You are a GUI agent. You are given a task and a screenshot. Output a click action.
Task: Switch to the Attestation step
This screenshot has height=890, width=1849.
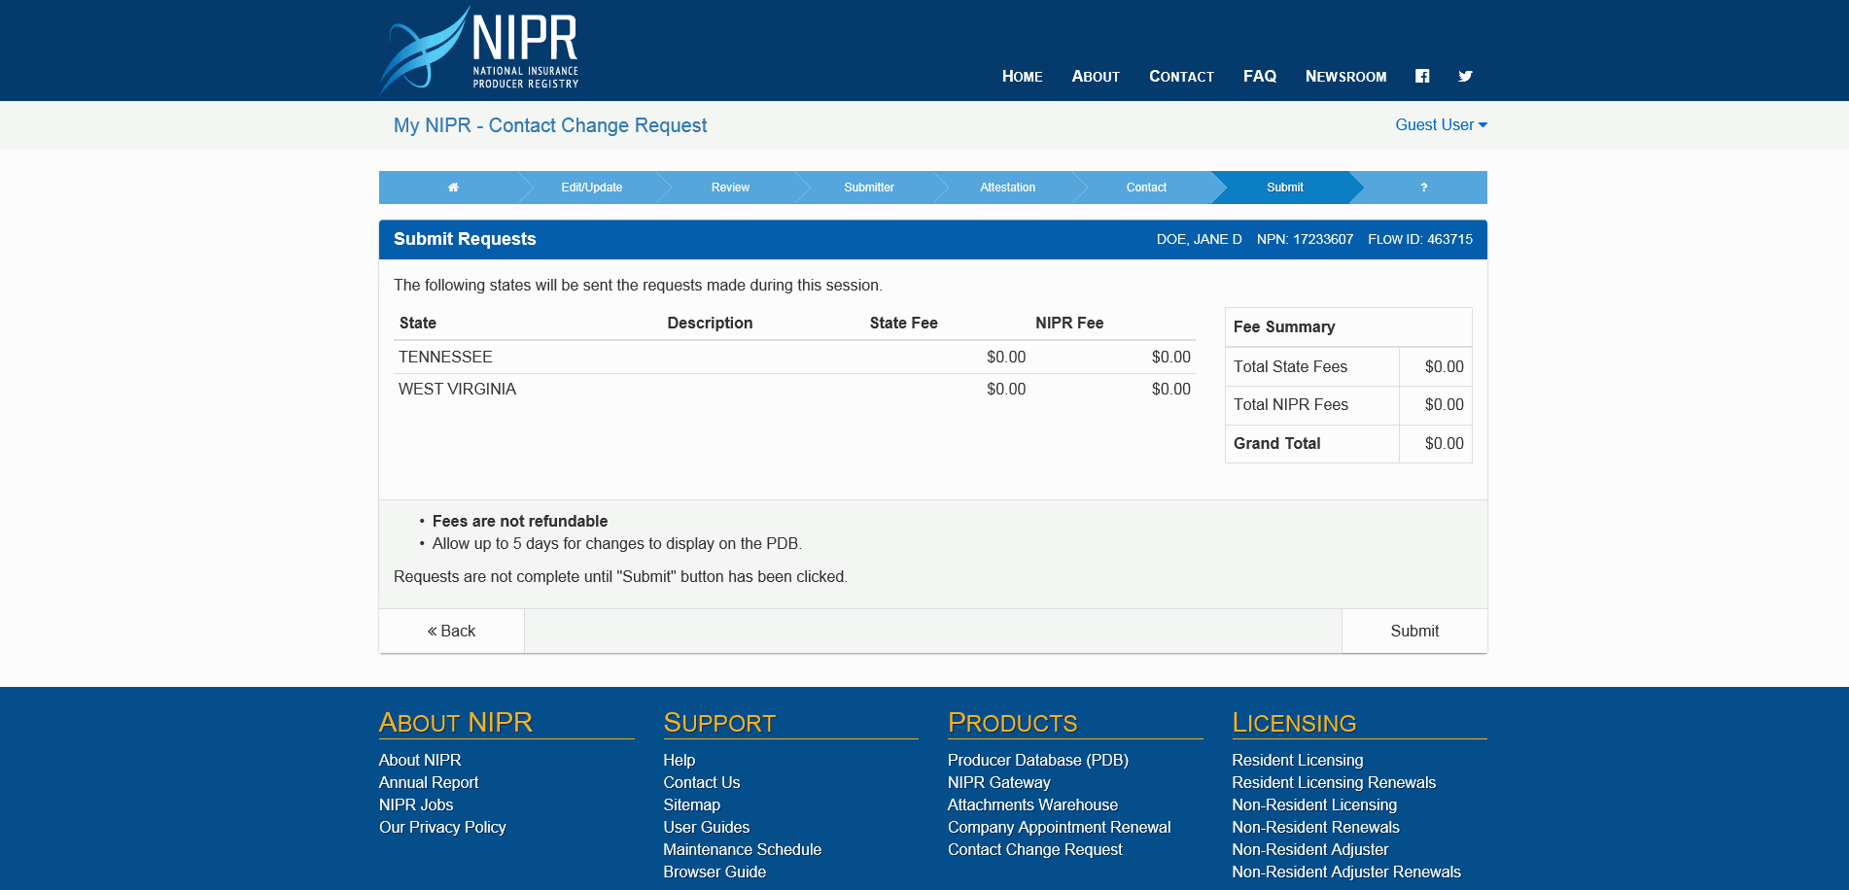[x=1007, y=188]
